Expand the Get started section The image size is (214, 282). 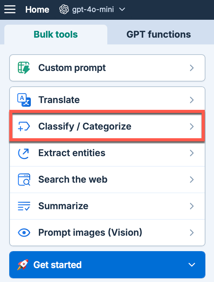[x=192, y=265]
